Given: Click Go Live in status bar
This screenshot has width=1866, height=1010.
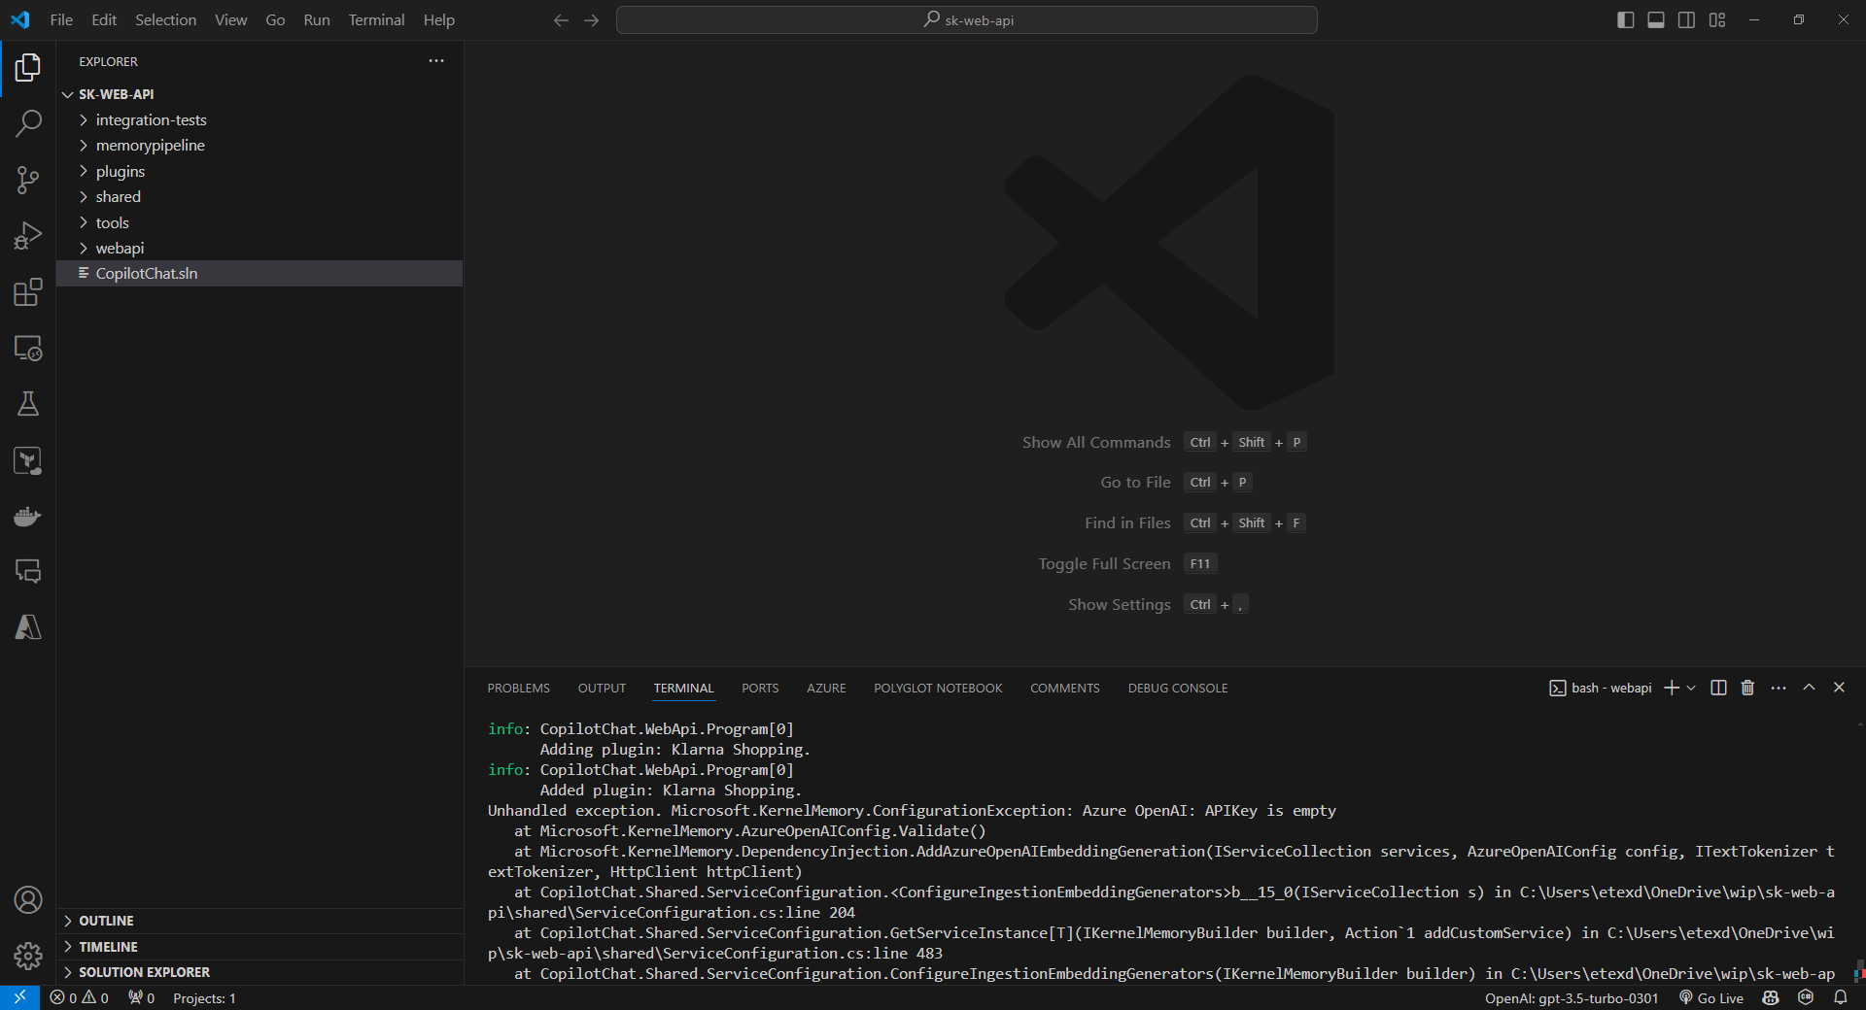Looking at the screenshot, I should coord(1710,997).
